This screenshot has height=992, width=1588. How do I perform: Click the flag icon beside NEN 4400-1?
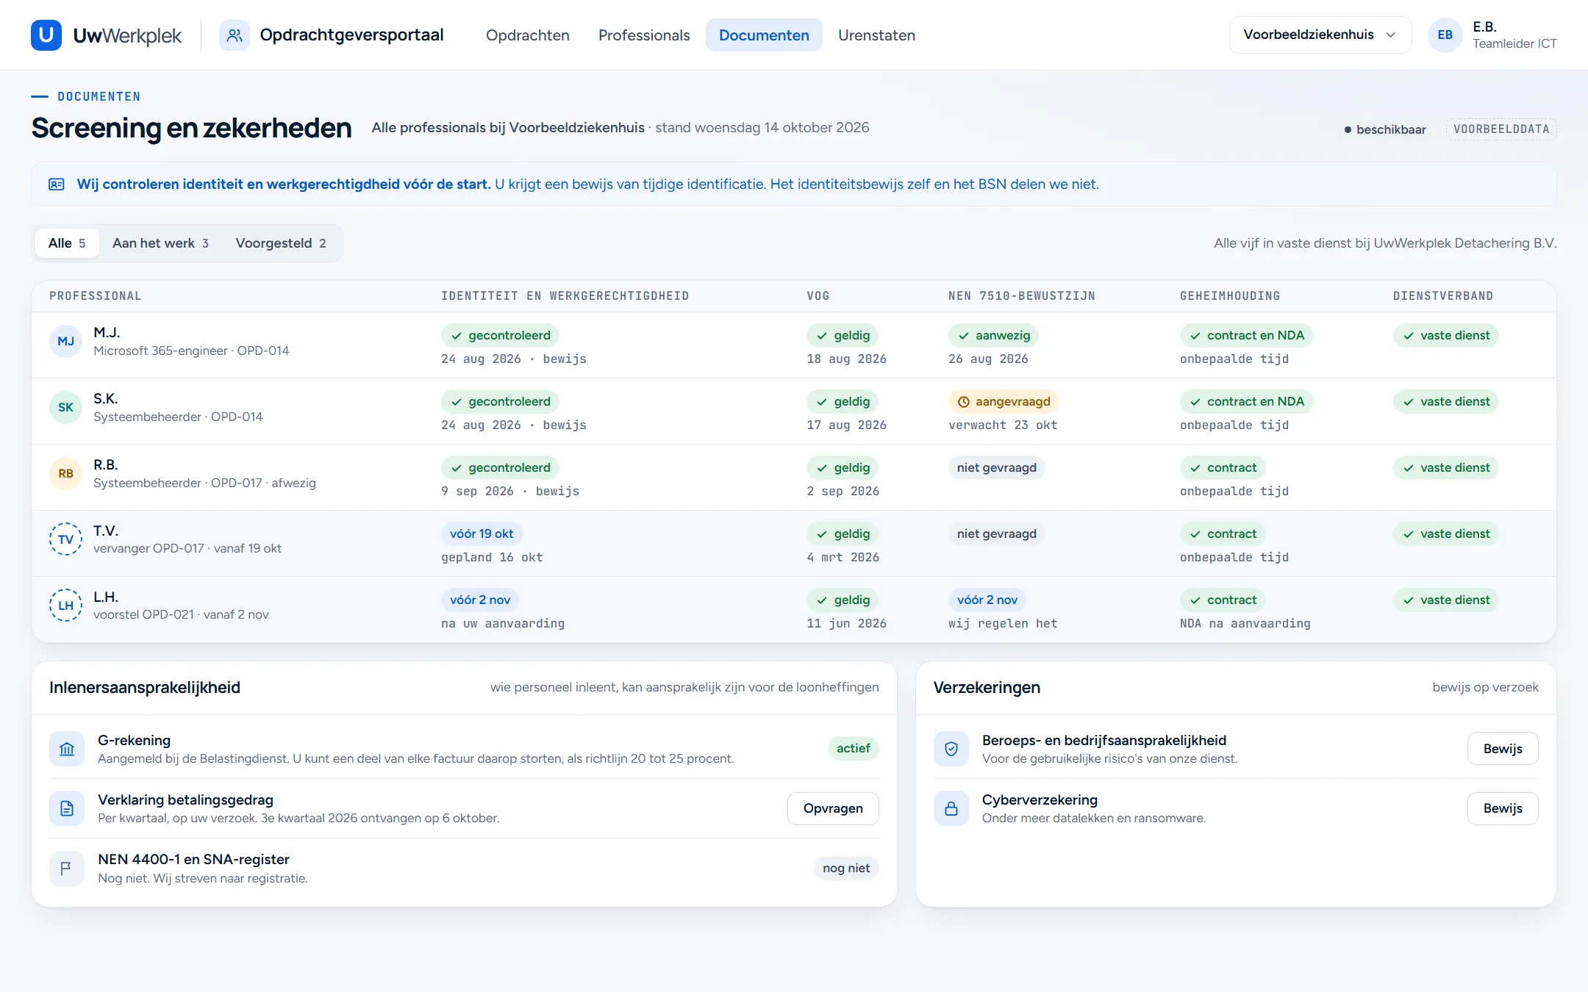click(x=67, y=868)
